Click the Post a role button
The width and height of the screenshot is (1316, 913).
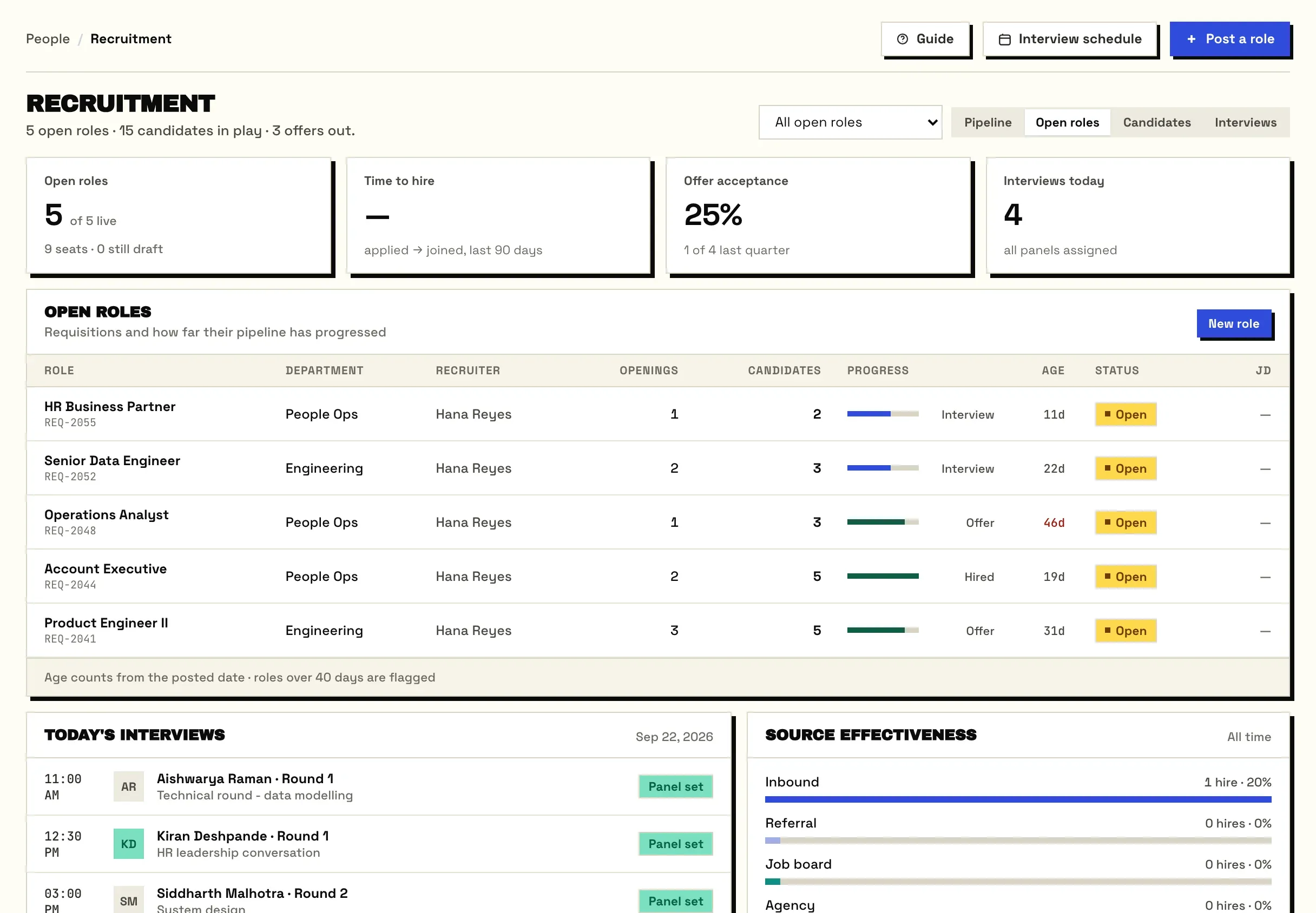click(1229, 39)
